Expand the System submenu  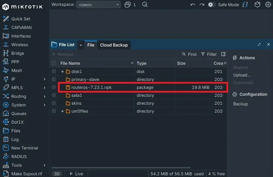(45, 105)
